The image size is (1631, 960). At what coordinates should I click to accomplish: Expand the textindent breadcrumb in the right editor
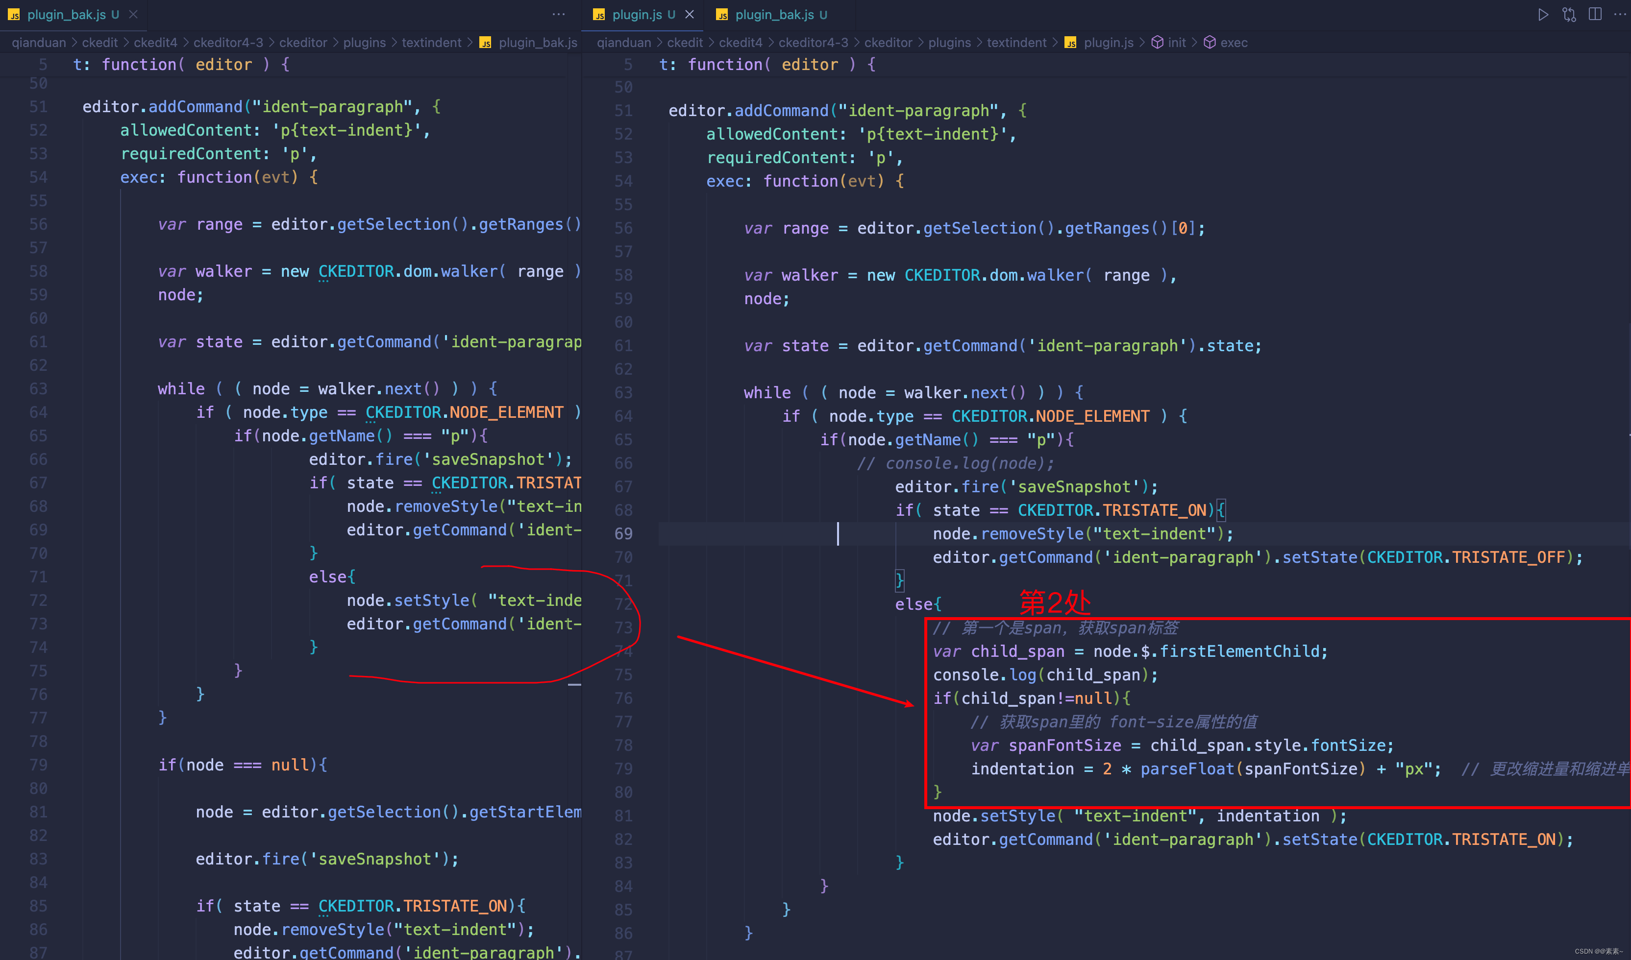(1016, 43)
